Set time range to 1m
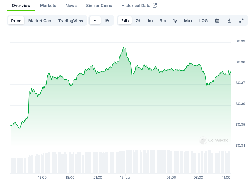248x184 pixels. point(150,21)
